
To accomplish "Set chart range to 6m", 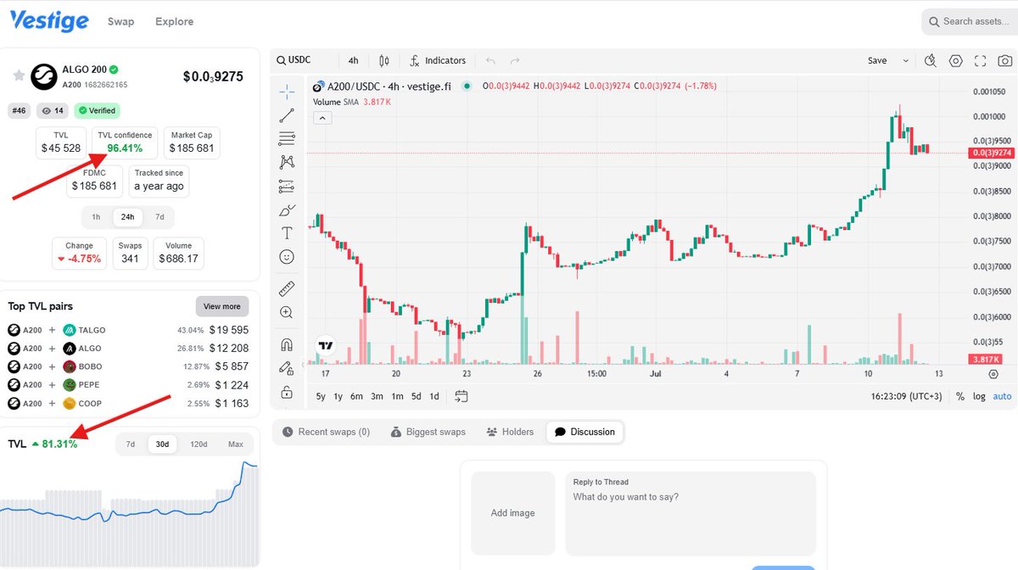I will [x=357, y=396].
